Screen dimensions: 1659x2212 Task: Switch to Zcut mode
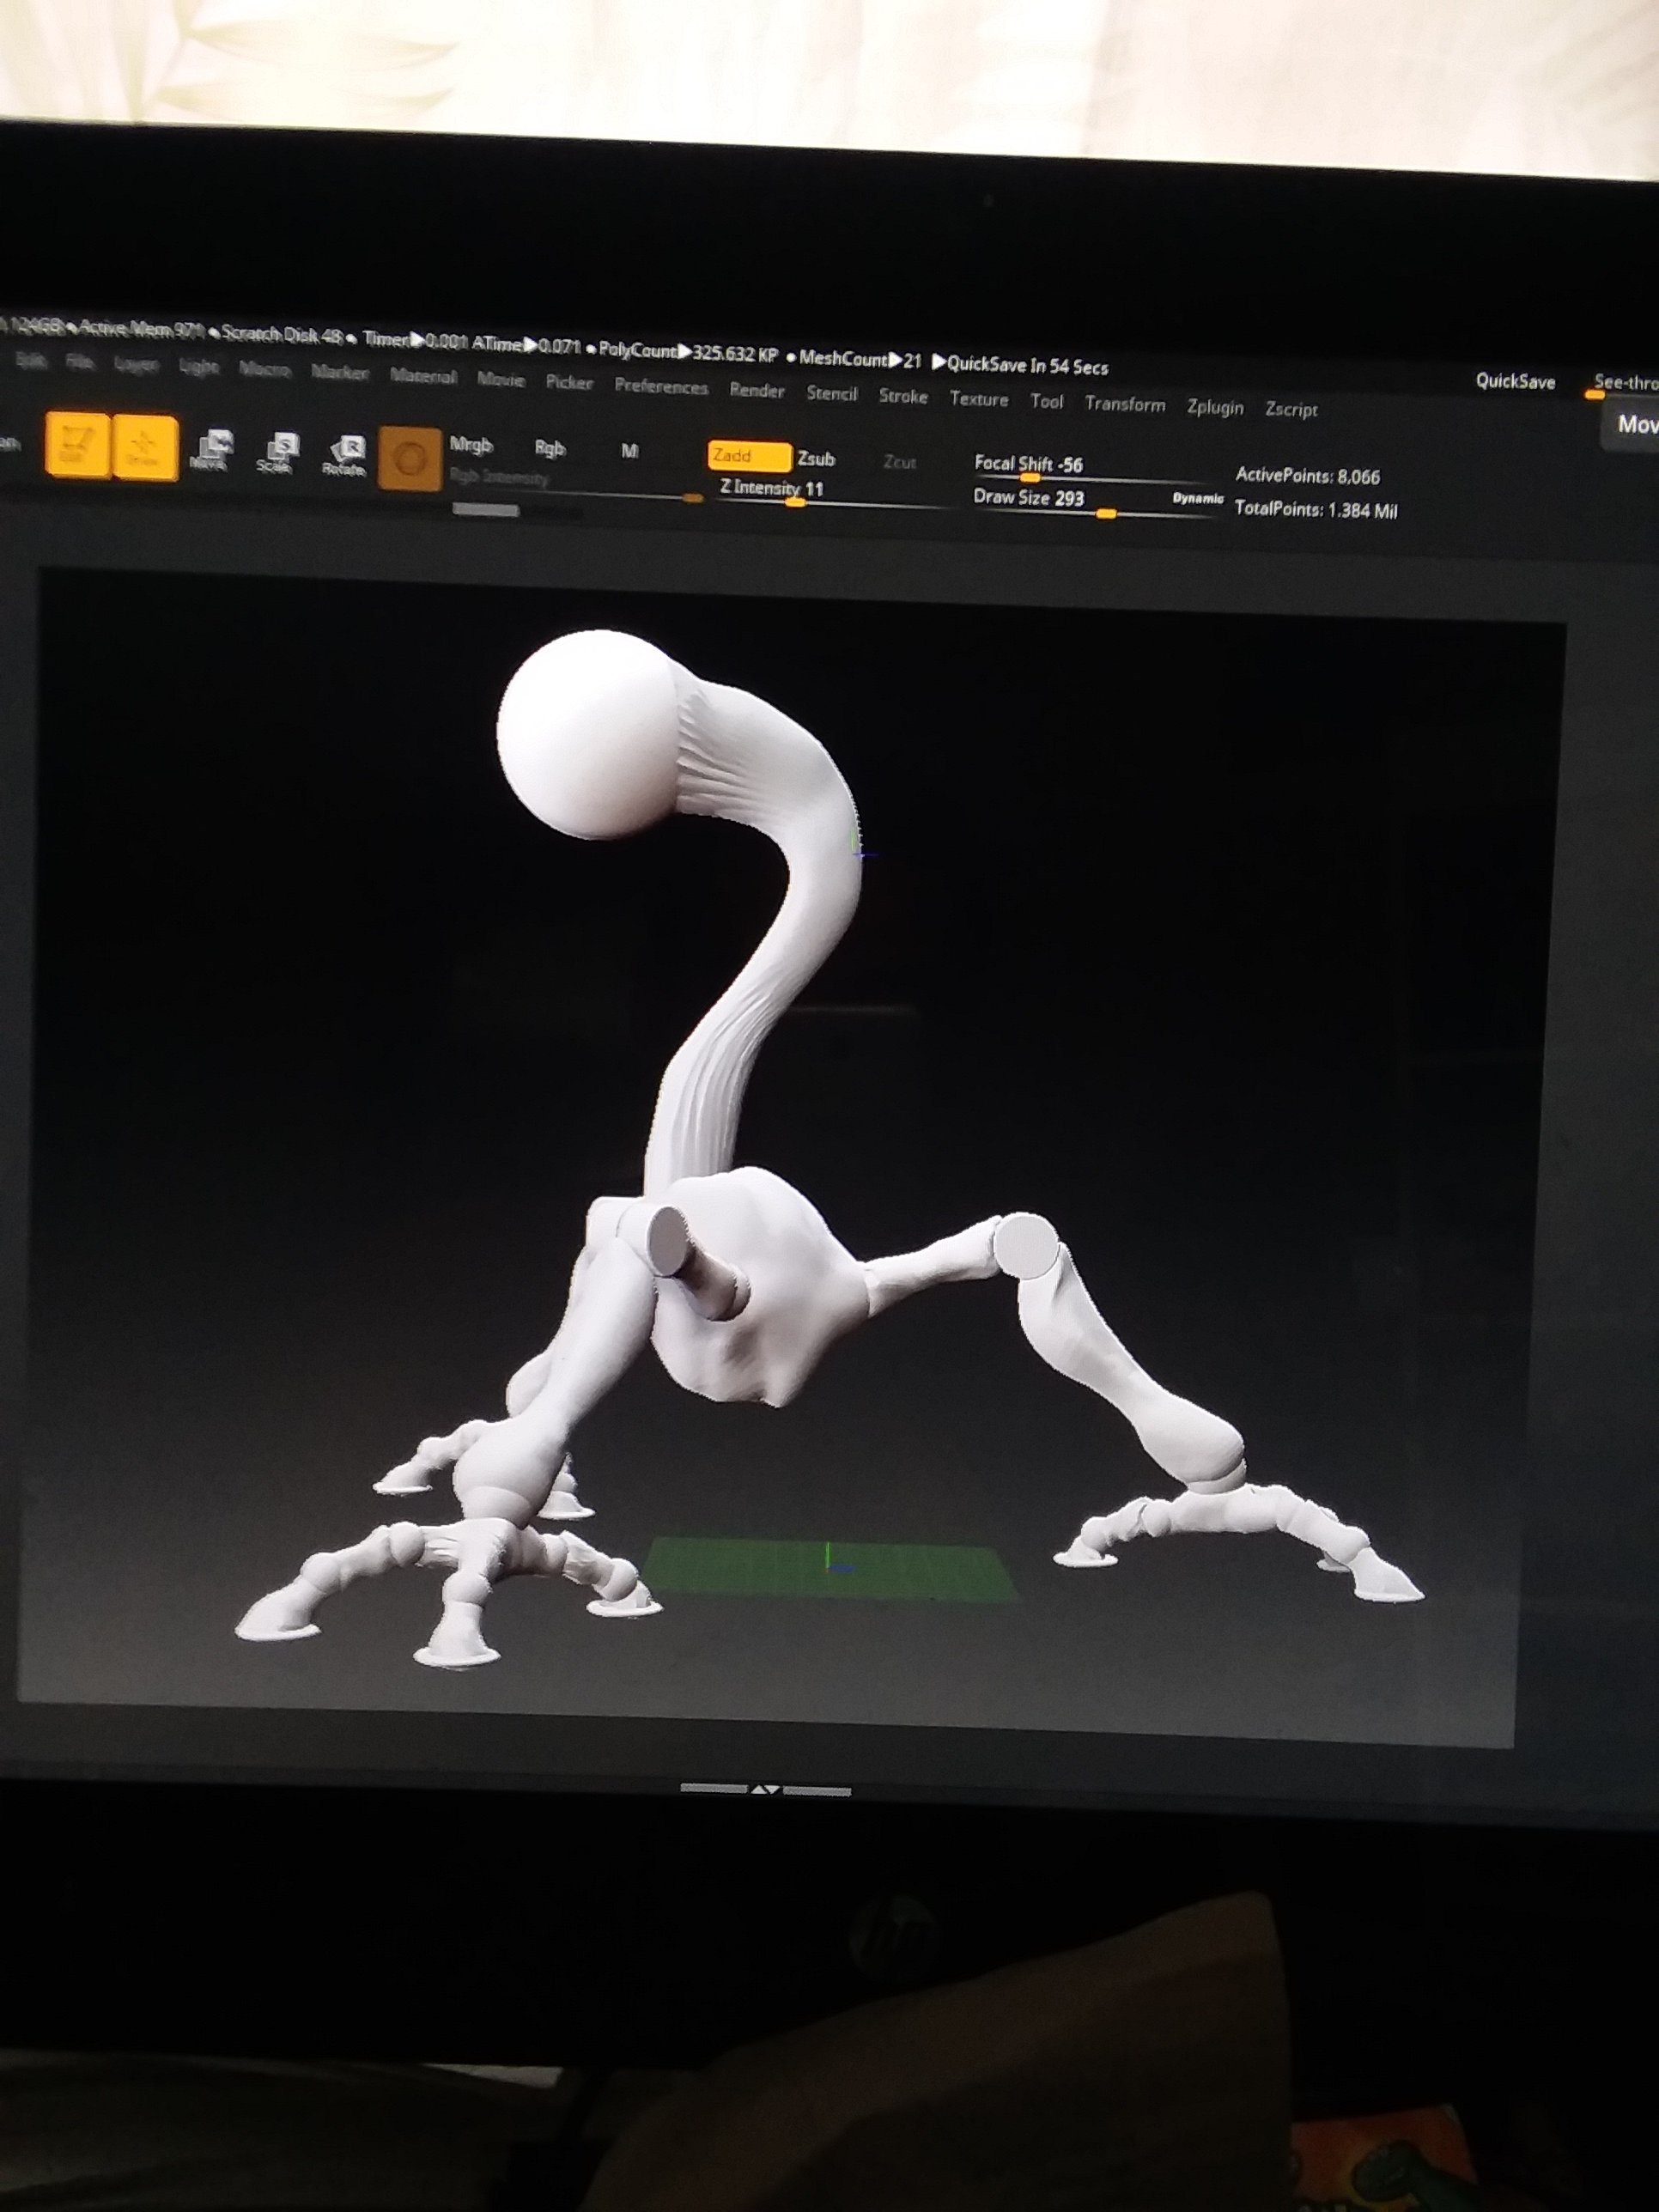point(900,462)
